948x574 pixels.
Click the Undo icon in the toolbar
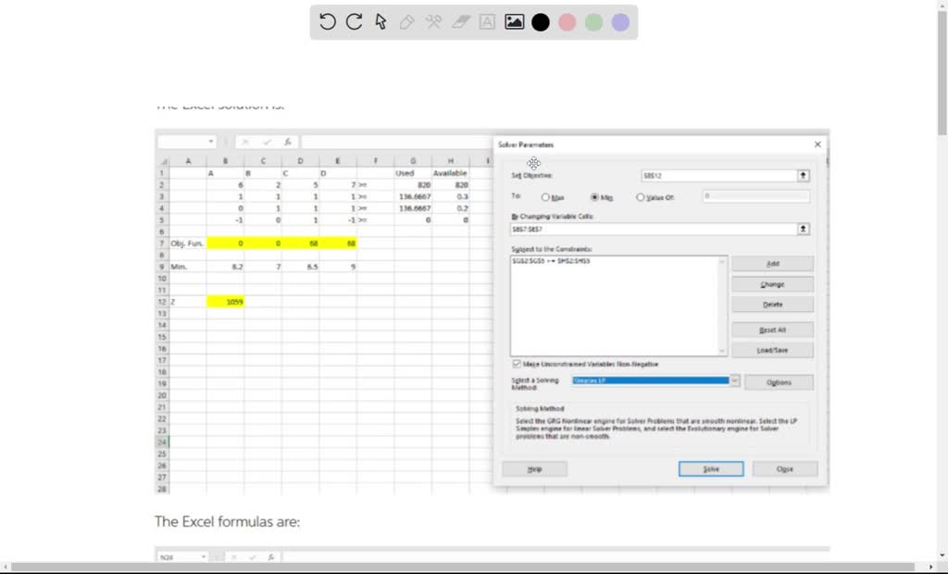[x=327, y=21]
